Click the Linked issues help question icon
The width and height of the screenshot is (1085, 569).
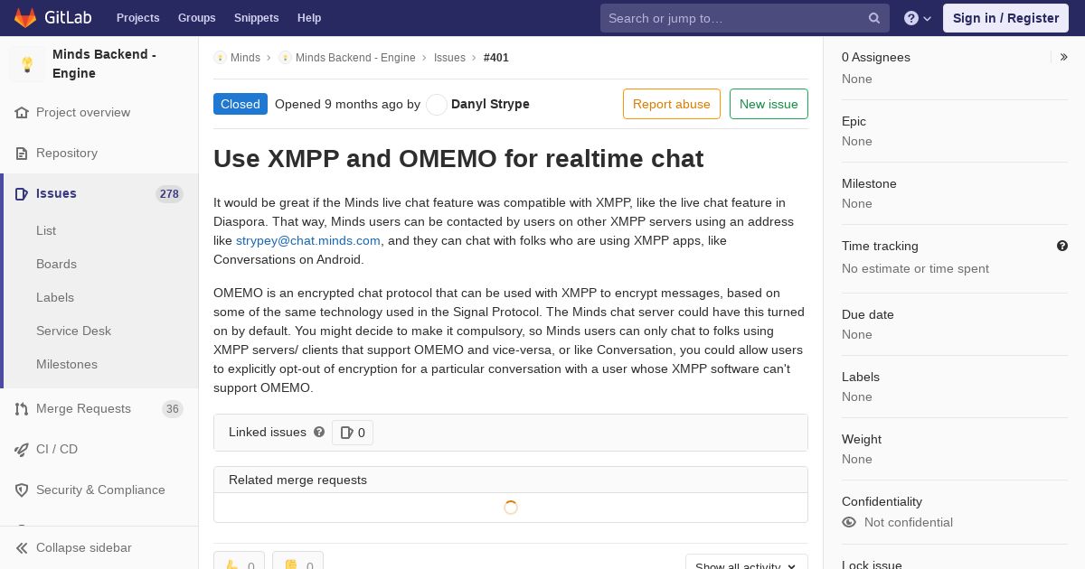[x=319, y=433]
